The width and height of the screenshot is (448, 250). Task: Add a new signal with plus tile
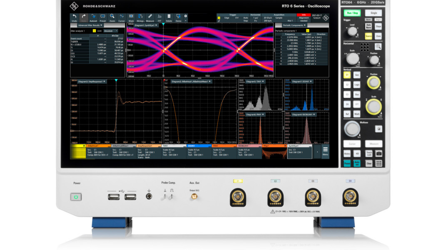pos(317,152)
